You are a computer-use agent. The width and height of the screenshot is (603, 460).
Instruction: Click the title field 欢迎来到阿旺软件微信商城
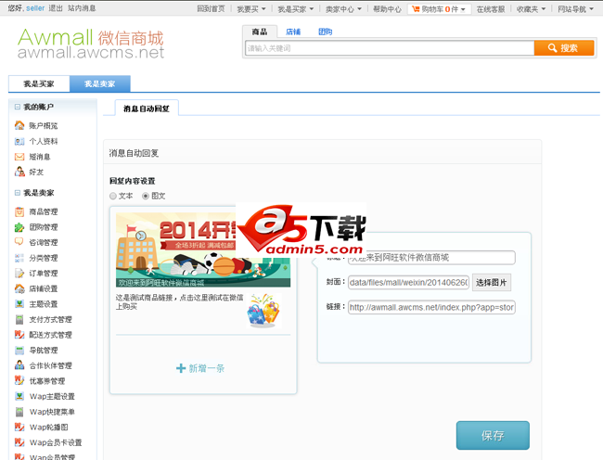[431, 258]
